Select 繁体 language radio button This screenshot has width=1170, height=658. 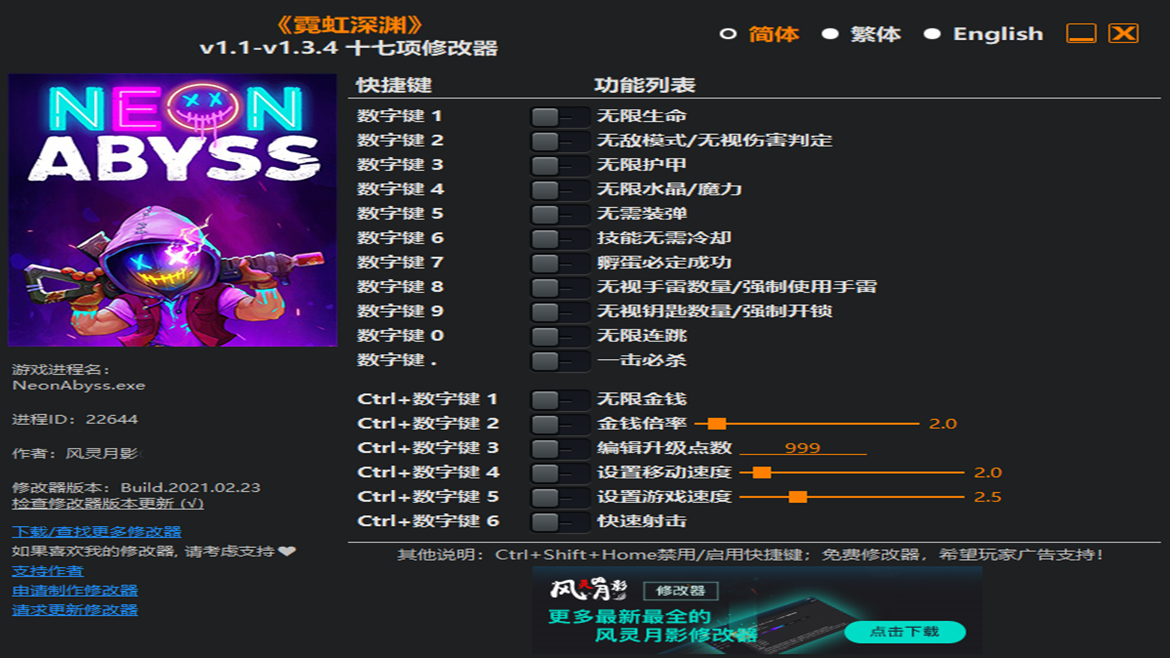829,34
